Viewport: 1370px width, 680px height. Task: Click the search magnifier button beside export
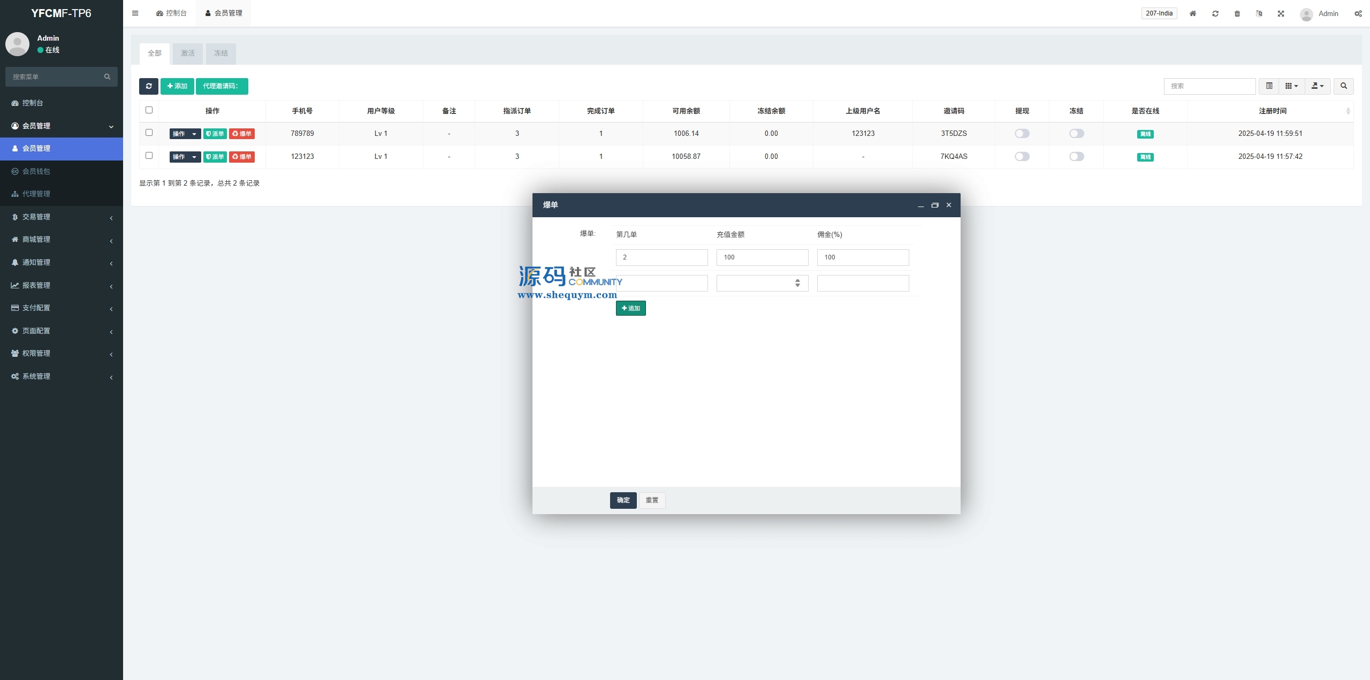pos(1343,86)
